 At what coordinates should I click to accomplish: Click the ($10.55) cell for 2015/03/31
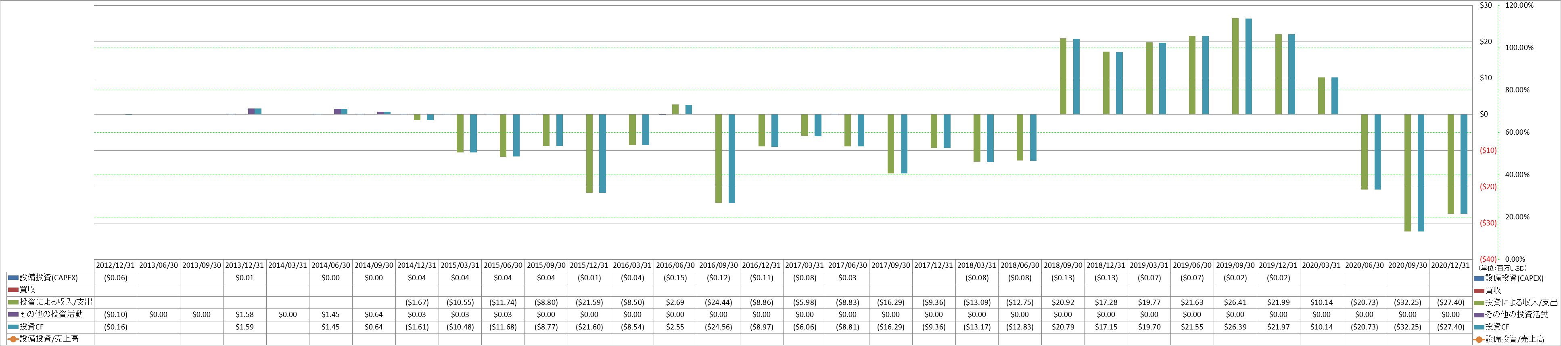(x=460, y=302)
